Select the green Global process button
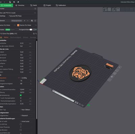135x134 pixels. click(x=8, y=30)
